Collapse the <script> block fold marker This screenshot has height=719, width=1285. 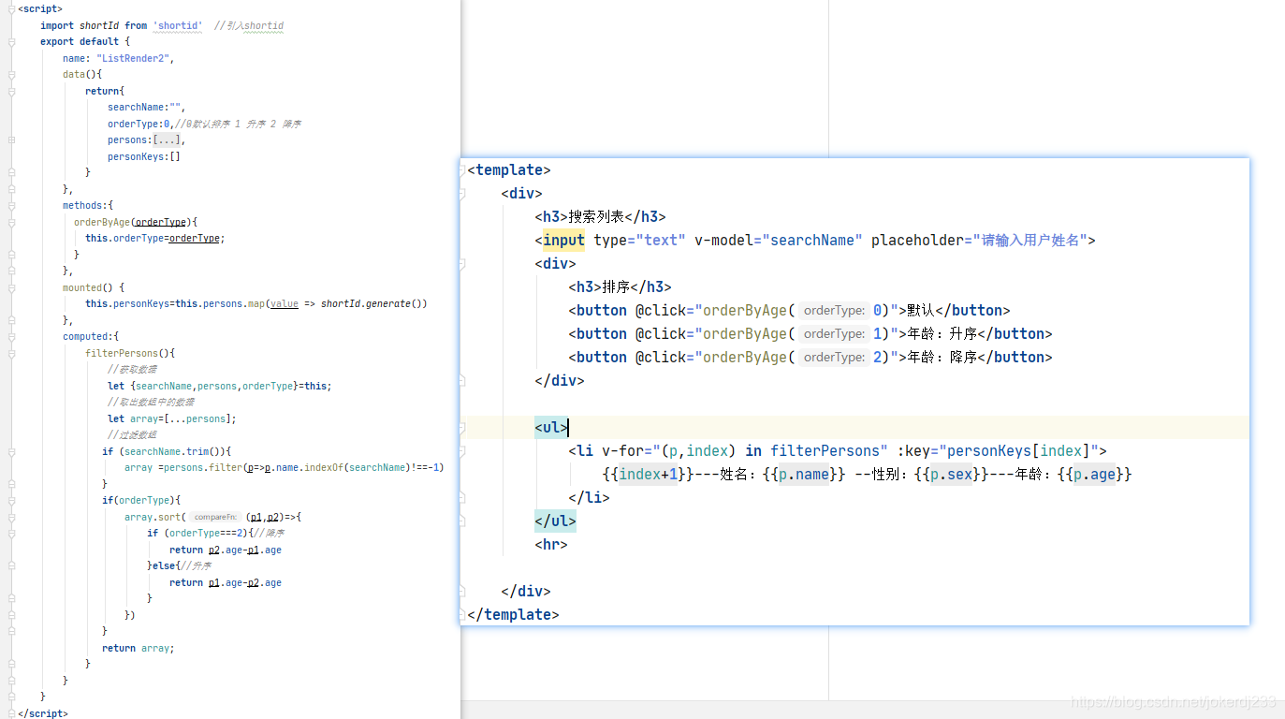[x=11, y=9]
